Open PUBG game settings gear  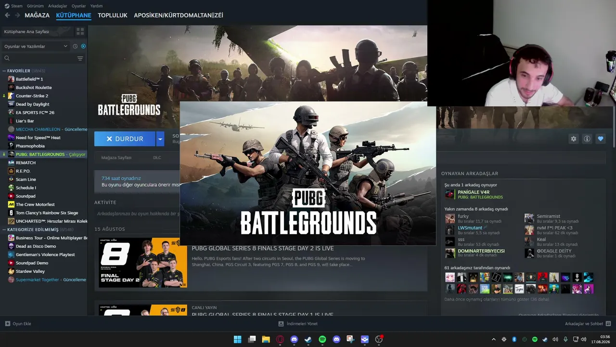[574, 139]
